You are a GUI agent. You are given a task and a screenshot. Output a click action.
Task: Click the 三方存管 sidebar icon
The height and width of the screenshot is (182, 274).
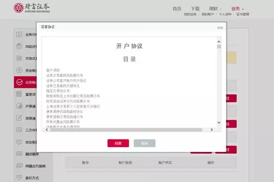coord(19,130)
